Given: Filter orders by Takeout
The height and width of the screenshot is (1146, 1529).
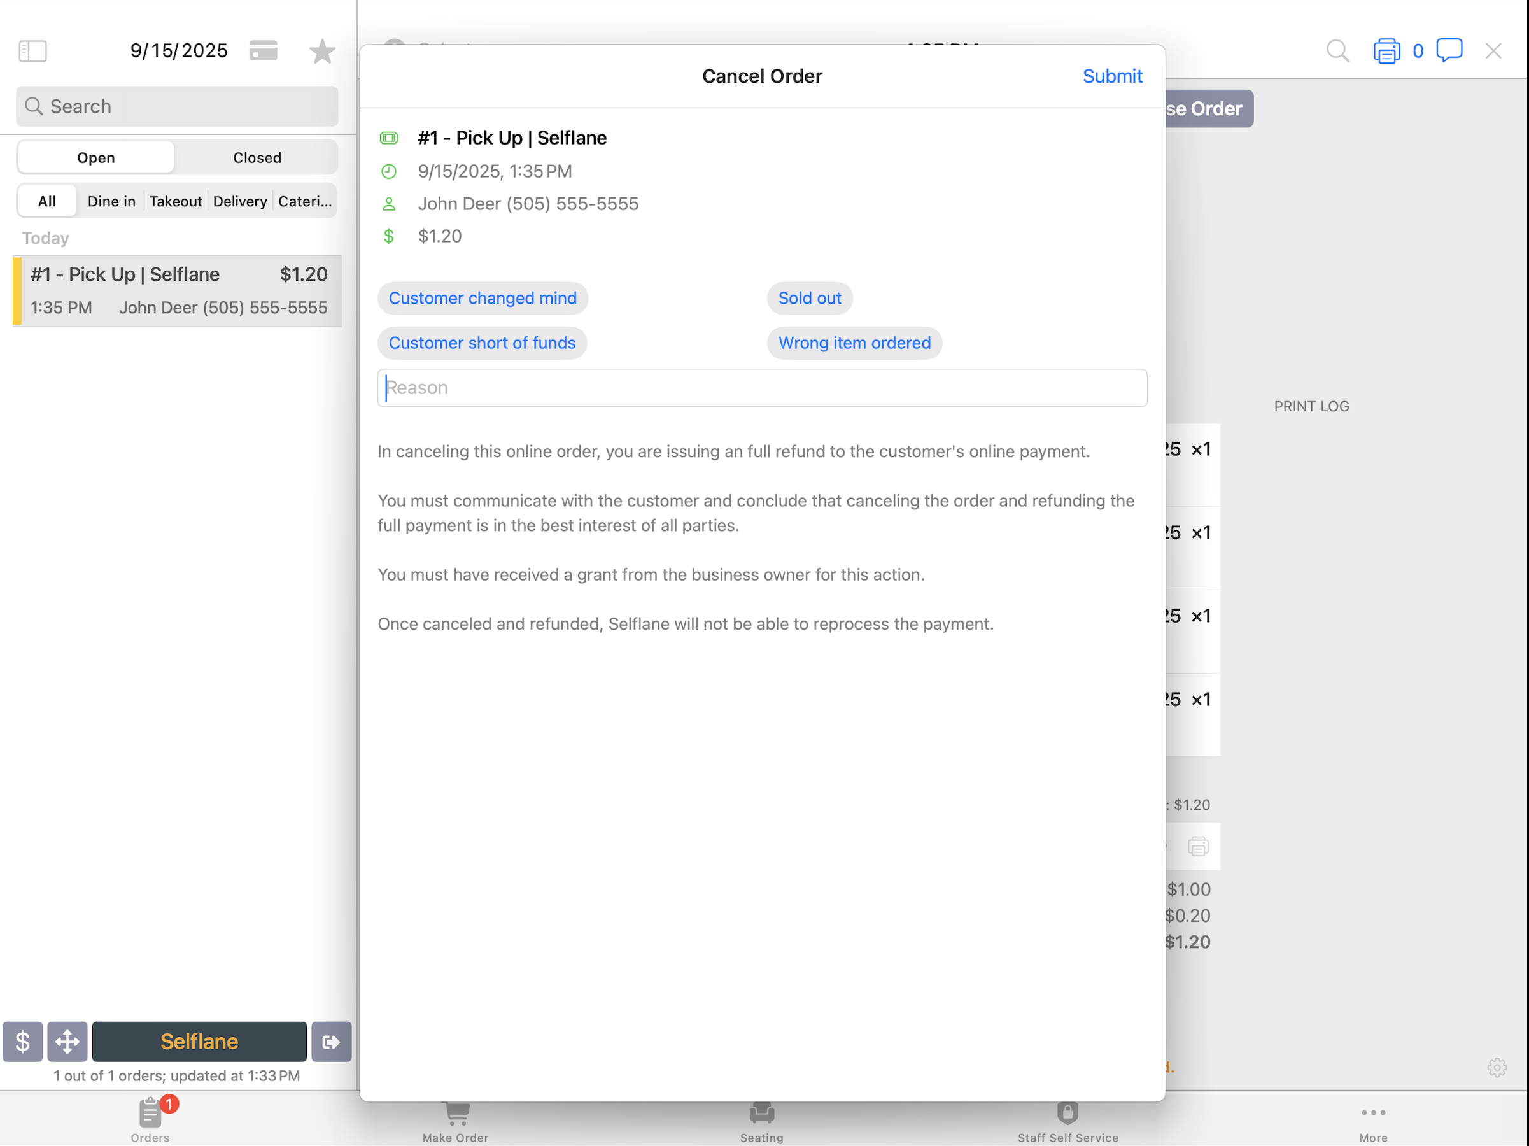Looking at the screenshot, I should [x=176, y=201].
